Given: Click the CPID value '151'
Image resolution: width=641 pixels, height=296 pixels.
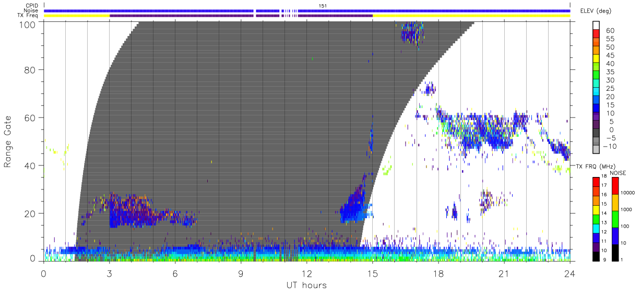Looking at the screenshot, I should [323, 6].
